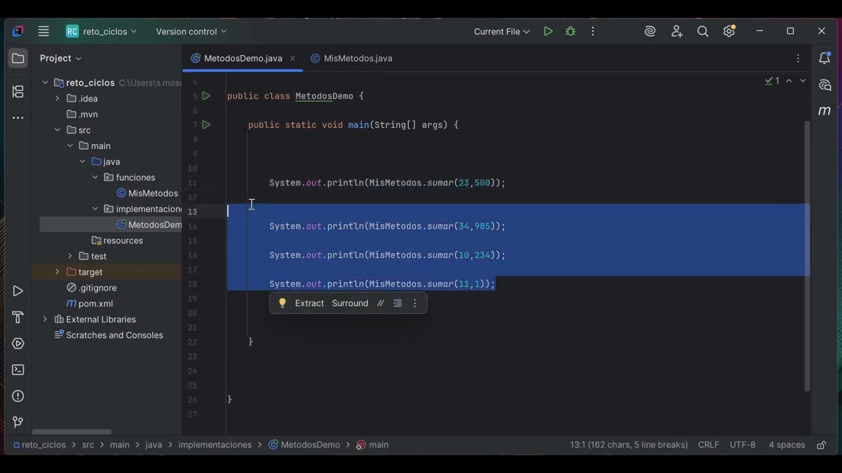Open the Problems tool window icon
The height and width of the screenshot is (473, 842).
[18, 396]
